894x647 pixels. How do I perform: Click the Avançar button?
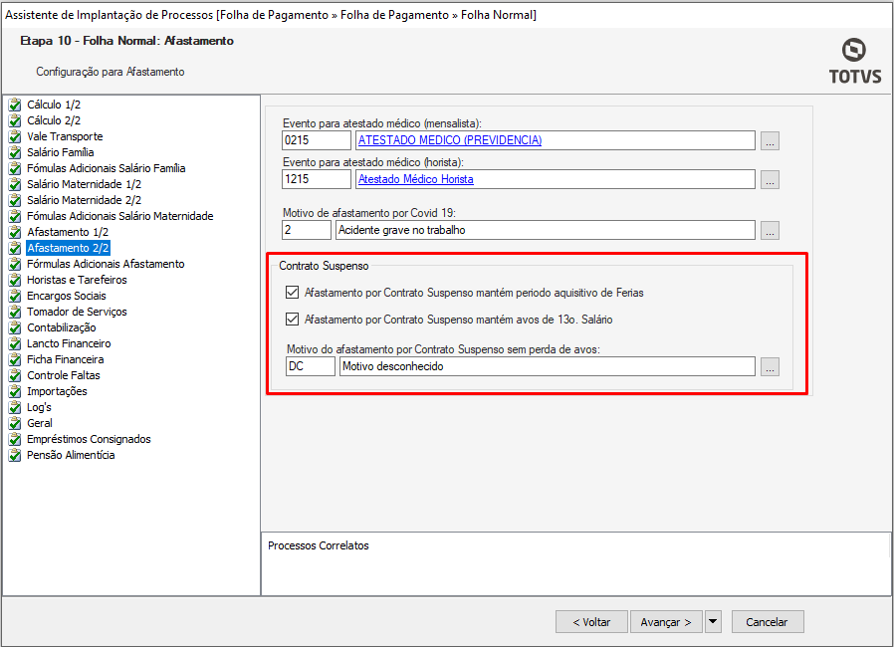(666, 622)
